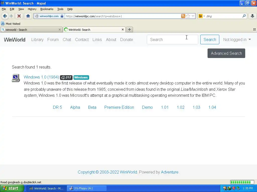Open the Help menu

(70, 9)
